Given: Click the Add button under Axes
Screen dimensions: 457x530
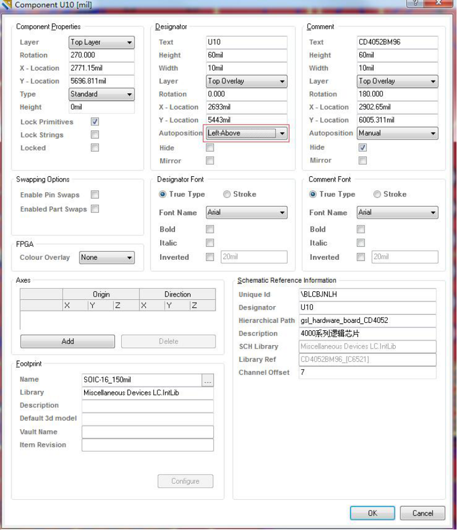Looking at the screenshot, I should coord(67,341).
